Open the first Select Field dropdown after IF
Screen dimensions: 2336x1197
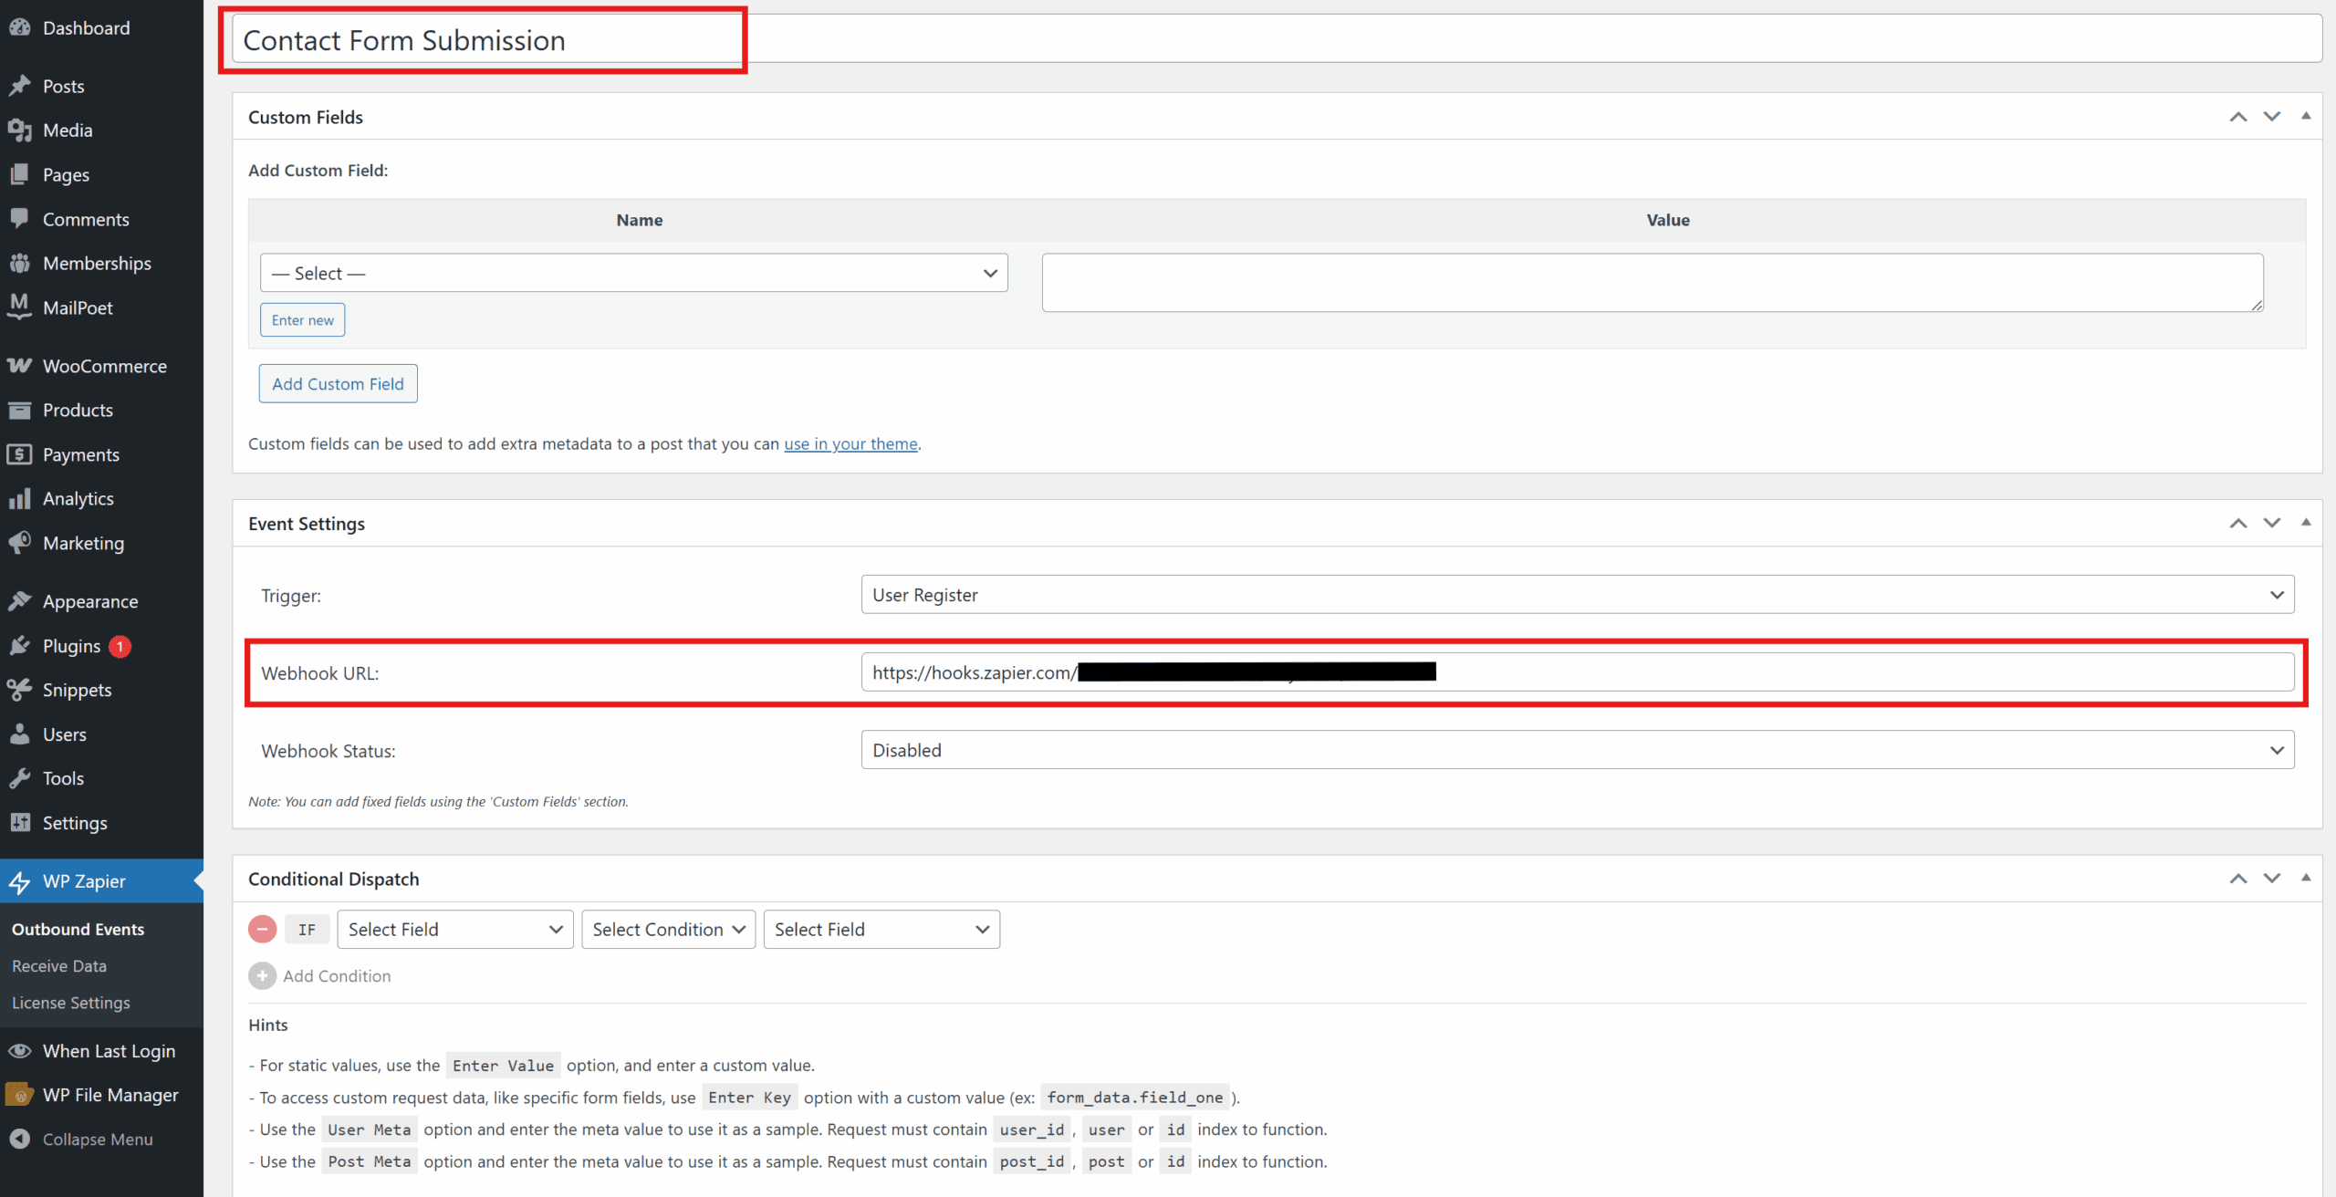click(455, 929)
